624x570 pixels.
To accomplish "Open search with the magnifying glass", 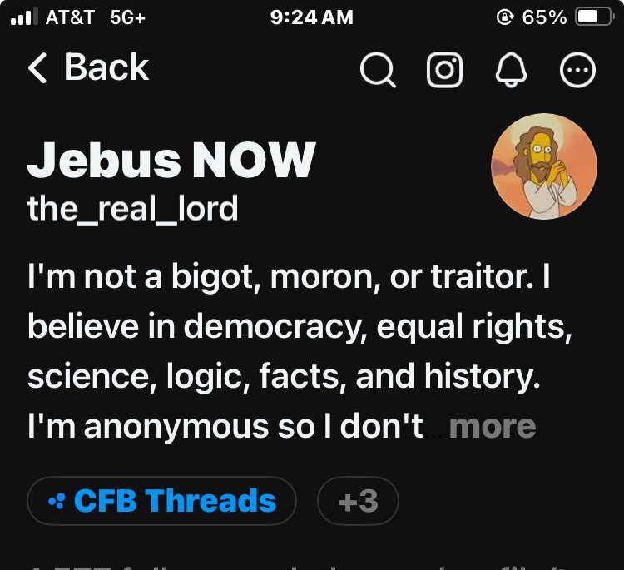I will pos(377,71).
